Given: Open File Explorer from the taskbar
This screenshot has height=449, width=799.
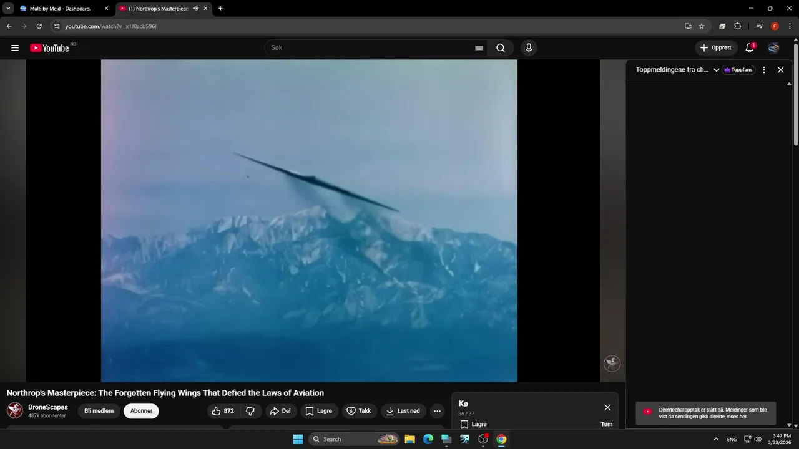Looking at the screenshot, I should tap(409, 439).
